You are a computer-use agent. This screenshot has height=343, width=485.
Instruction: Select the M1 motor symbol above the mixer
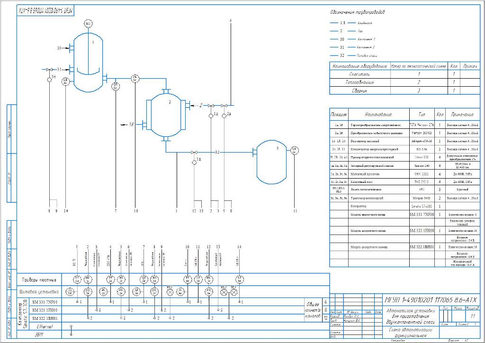(x=89, y=23)
